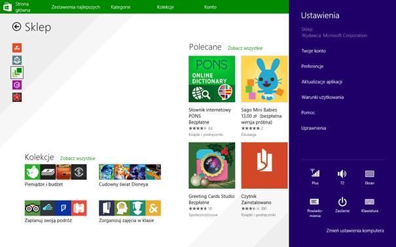Open Uprawnienia settings
Viewport: 396px width, 247px height.
pos(314,128)
